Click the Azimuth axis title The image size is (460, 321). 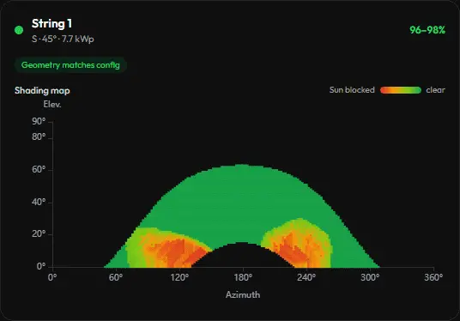[243, 294]
